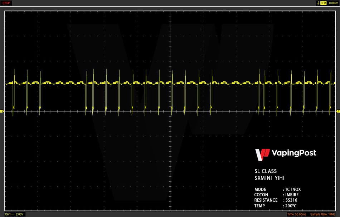Open the Time 50.00ms timebase setting
The width and height of the screenshot is (340, 217).
[297, 214]
